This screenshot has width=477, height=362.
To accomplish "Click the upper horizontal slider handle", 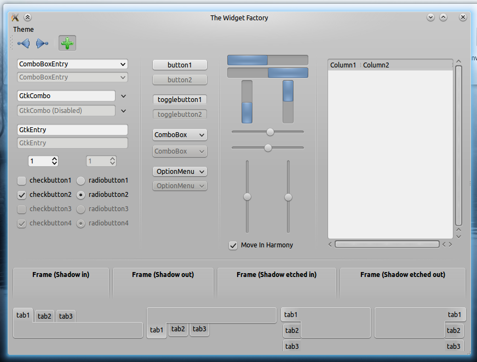I will [270, 132].
